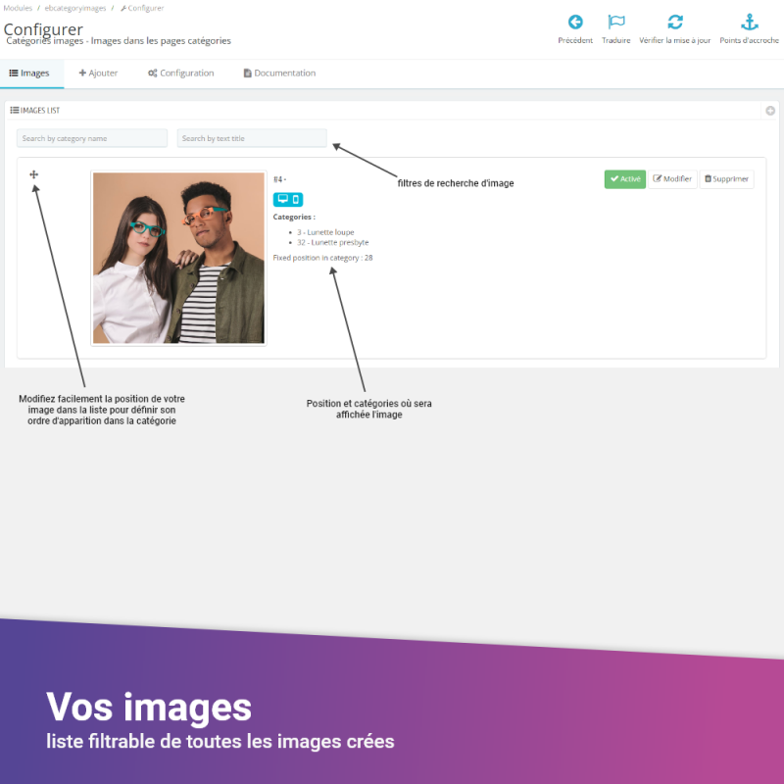784x784 pixels.
Task: Navigate to the Modules breadcrumb link
Action: (17, 7)
